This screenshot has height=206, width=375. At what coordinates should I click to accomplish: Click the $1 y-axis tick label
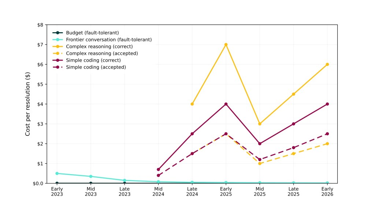[x=40, y=164]
